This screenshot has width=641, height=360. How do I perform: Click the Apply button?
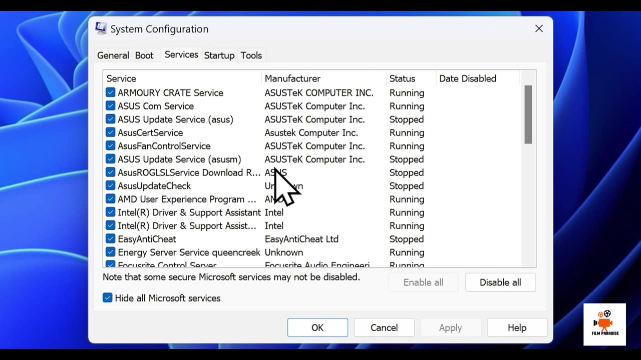pos(450,327)
